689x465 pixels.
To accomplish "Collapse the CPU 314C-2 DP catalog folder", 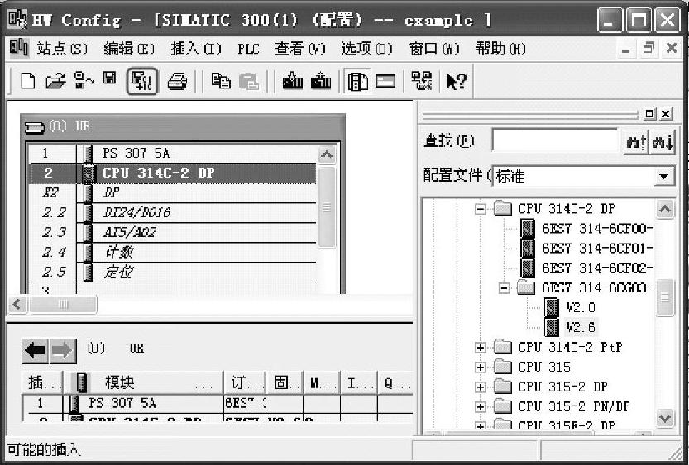I will (481, 209).
